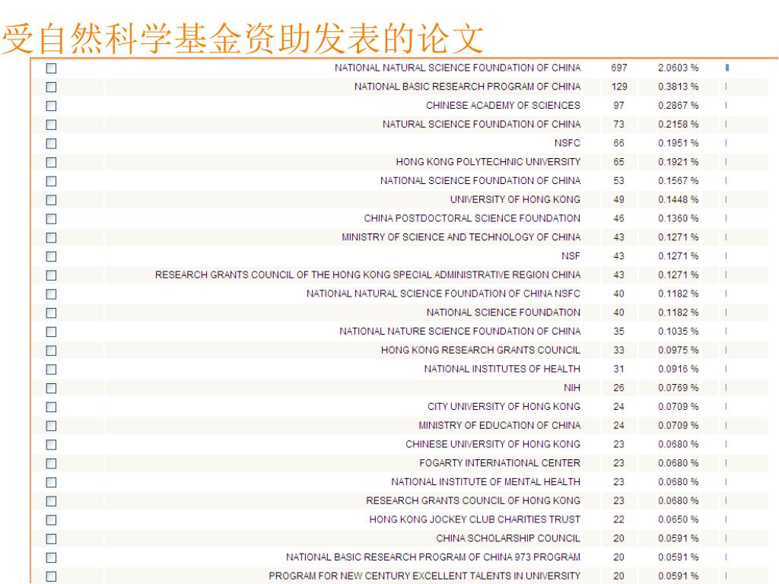Tick National Institute of Mental Health checkbox
Screen dimensions: 779x584
51,483
